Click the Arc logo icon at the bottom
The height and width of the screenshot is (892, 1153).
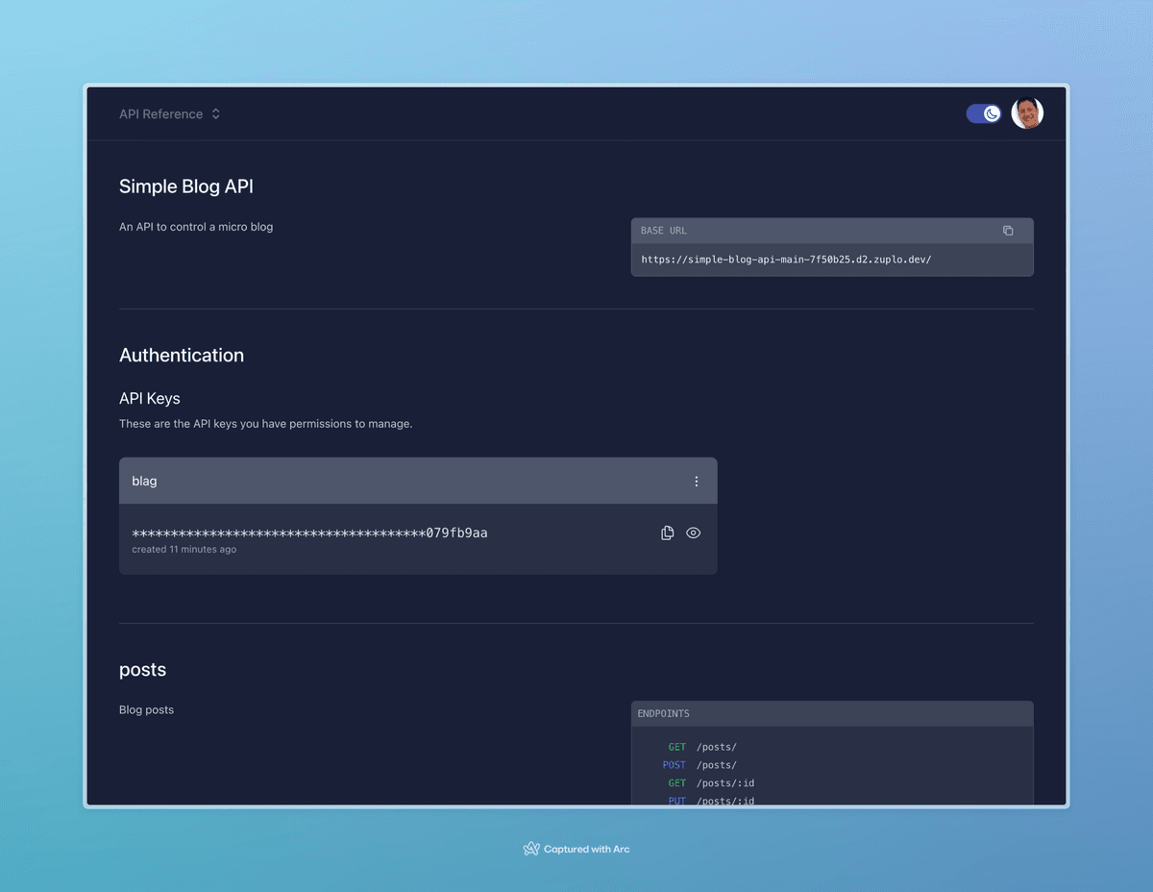click(x=531, y=849)
